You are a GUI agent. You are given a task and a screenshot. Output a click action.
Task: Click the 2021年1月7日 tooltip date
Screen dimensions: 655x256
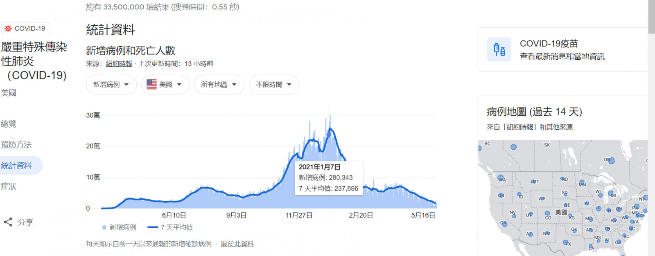[x=320, y=167]
